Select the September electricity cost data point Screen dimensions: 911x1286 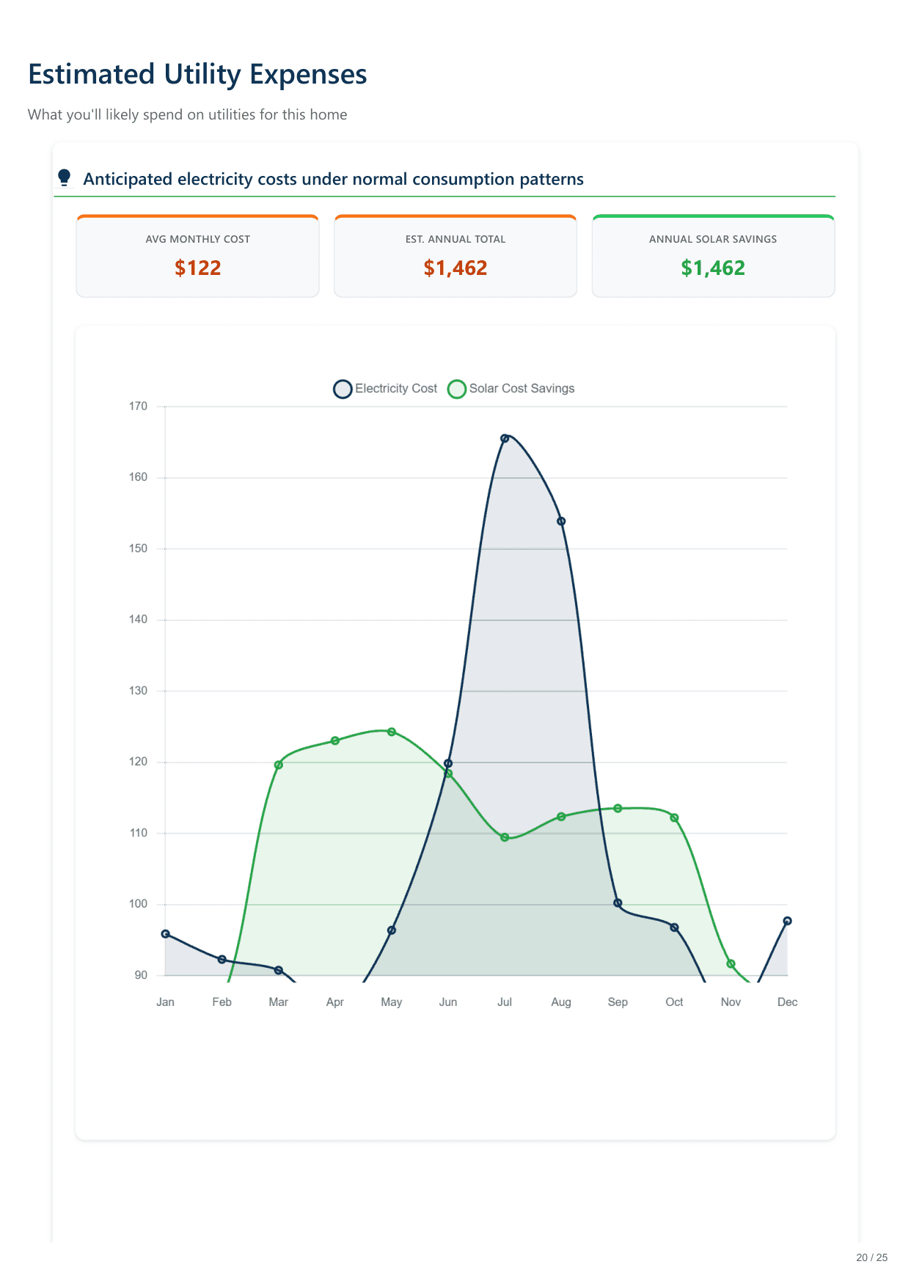[x=618, y=903]
